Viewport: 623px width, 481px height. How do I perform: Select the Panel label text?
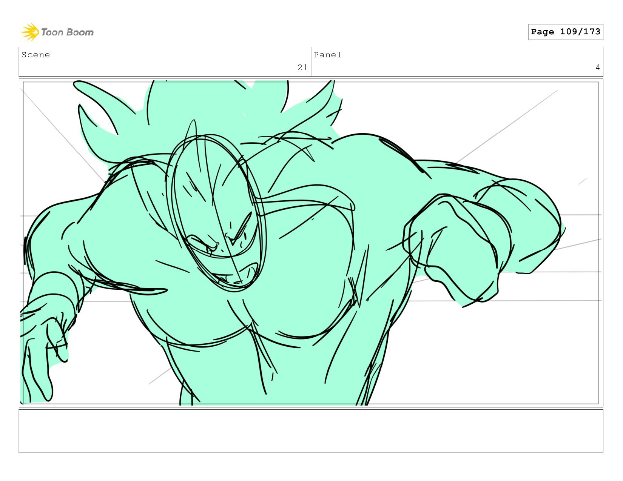click(328, 55)
